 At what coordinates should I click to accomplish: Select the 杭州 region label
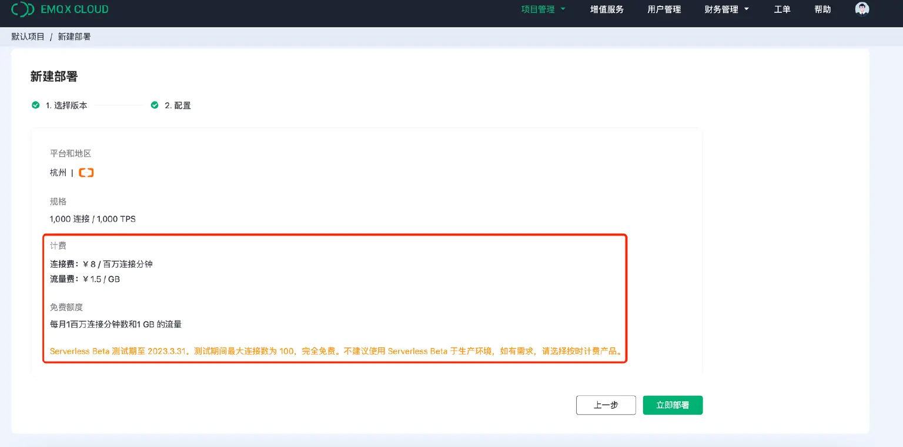coord(57,173)
